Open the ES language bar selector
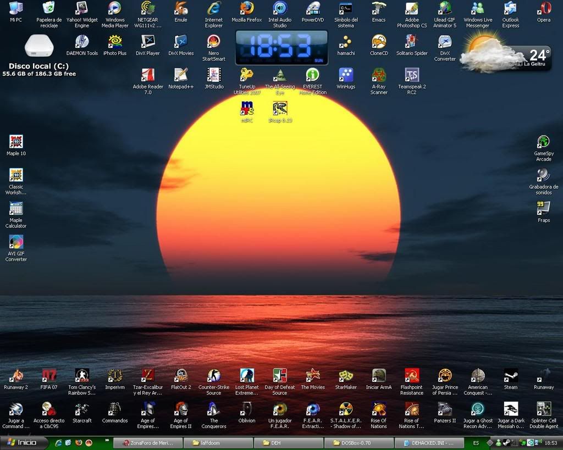The image size is (563, 450). [476, 443]
